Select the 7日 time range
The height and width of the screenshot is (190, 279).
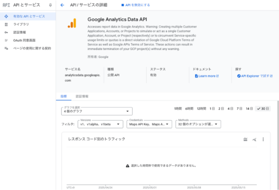(x=240, y=109)
